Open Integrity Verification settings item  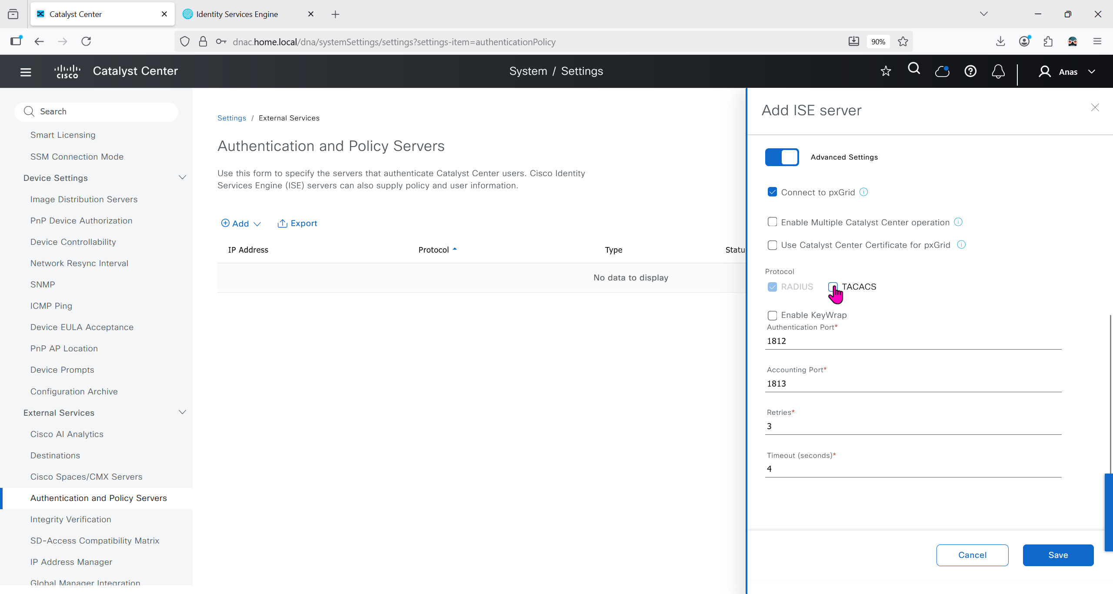(70, 519)
